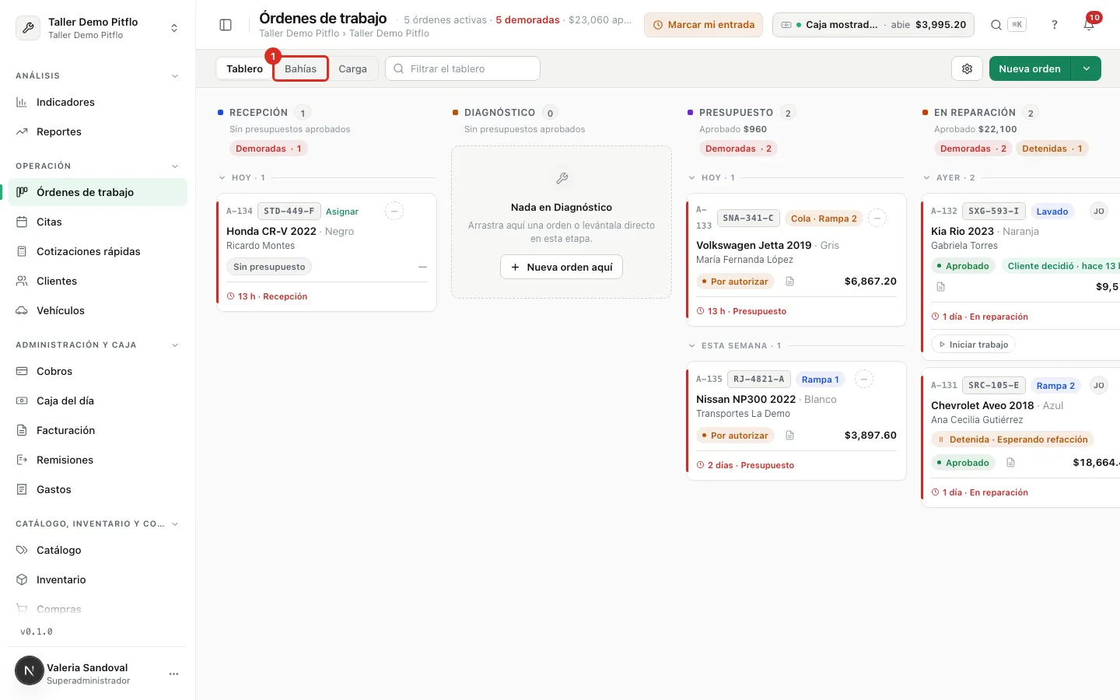Open Taller Demo Pitflo workshop switcher
Screen dimensions: 1120x700
tap(97, 28)
